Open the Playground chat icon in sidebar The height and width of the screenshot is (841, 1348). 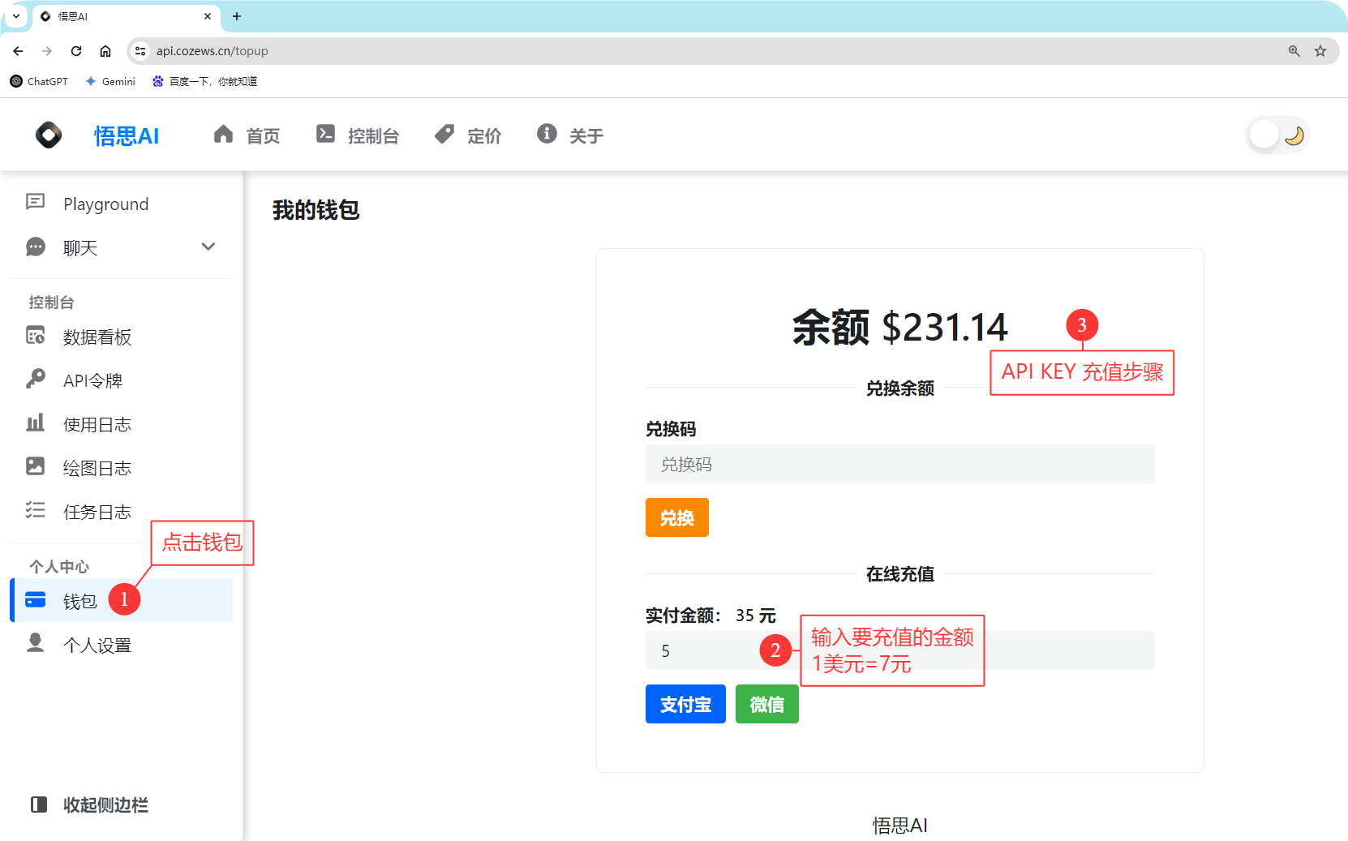(36, 202)
